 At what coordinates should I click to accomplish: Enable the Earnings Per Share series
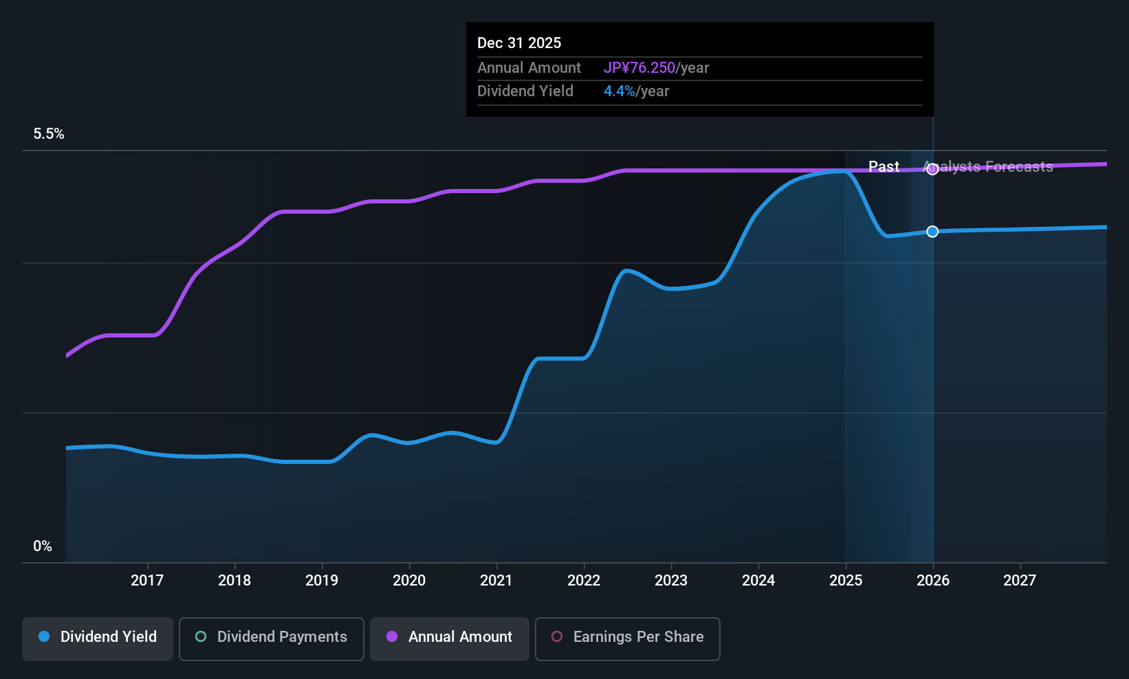628,639
